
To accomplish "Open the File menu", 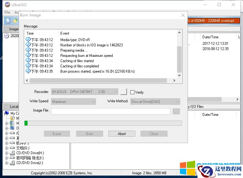I will 7,12.
